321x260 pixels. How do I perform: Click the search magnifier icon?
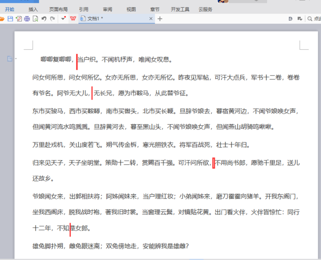[x=310, y=19]
